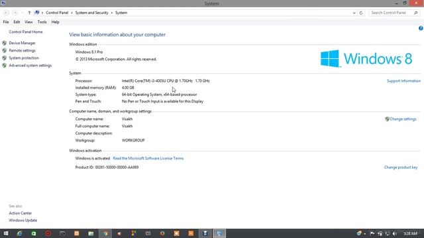Screen dimensions: 424x238
Task: Launch Internet Explorer from the taskbar
Action: point(19,233)
